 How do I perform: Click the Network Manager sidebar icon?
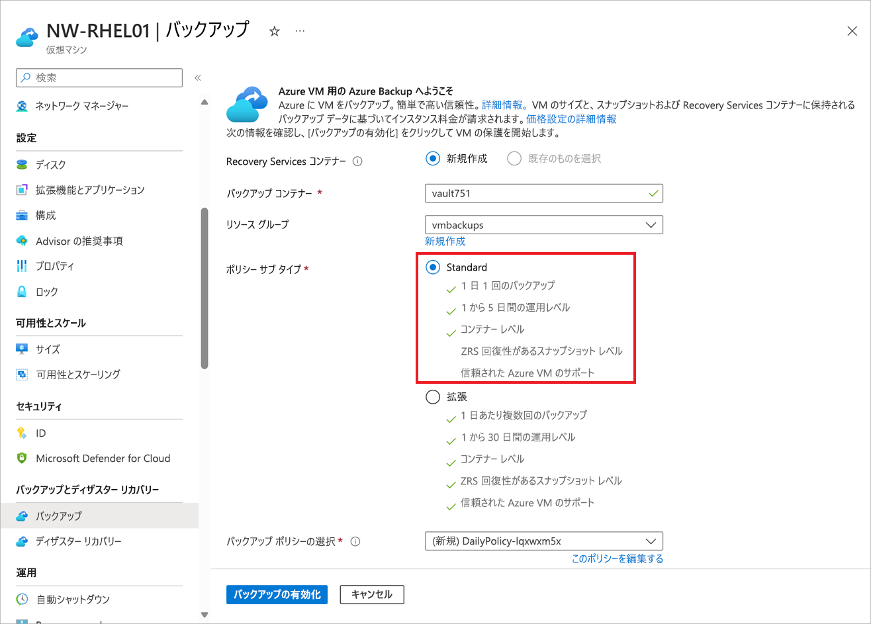pos(22,106)
